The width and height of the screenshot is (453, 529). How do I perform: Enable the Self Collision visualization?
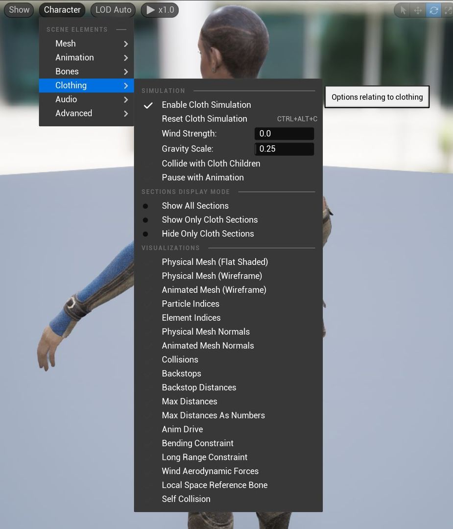coord(186,499)
